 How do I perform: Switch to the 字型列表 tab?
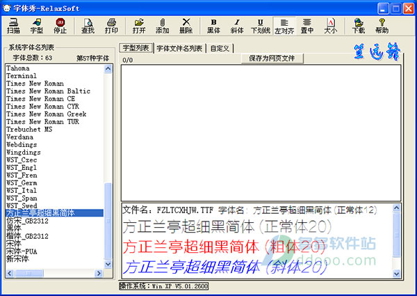[136, 48]
